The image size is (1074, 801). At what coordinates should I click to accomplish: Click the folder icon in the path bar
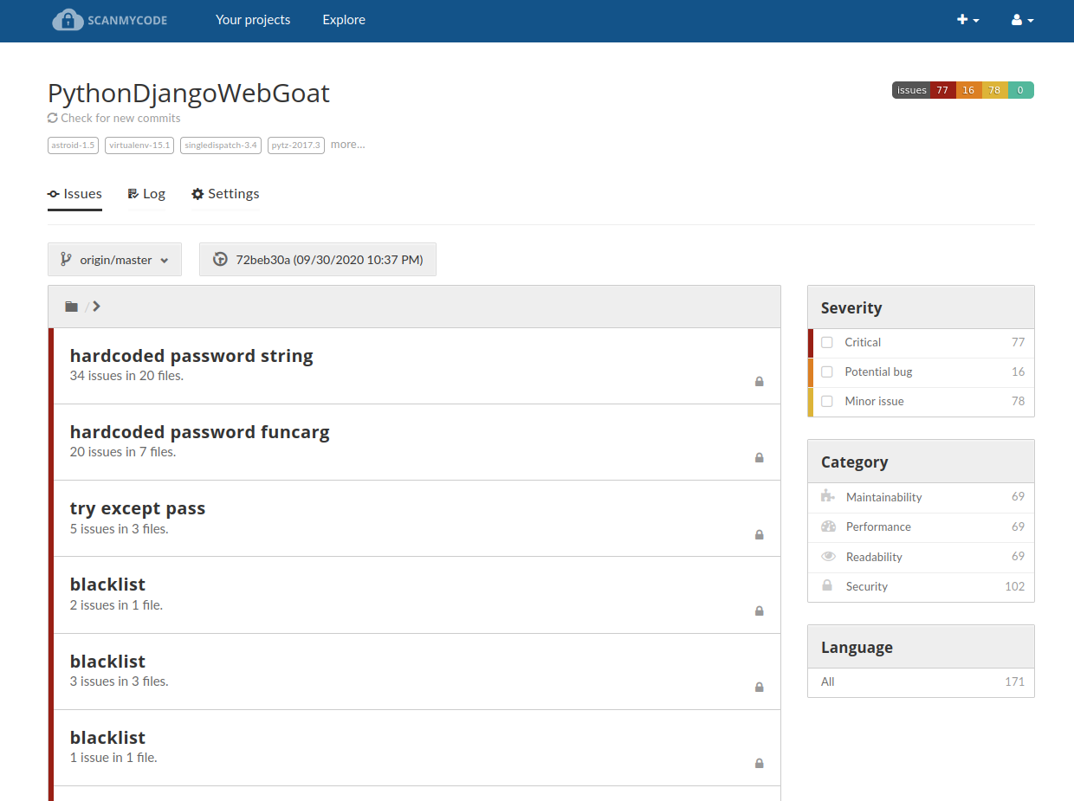click(x=71, y=307)
